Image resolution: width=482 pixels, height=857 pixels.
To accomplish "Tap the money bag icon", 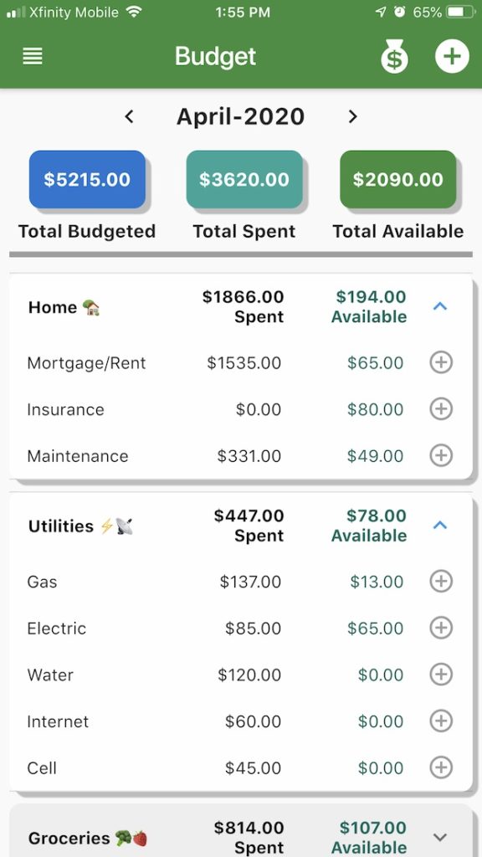I will tap(395, 56).
